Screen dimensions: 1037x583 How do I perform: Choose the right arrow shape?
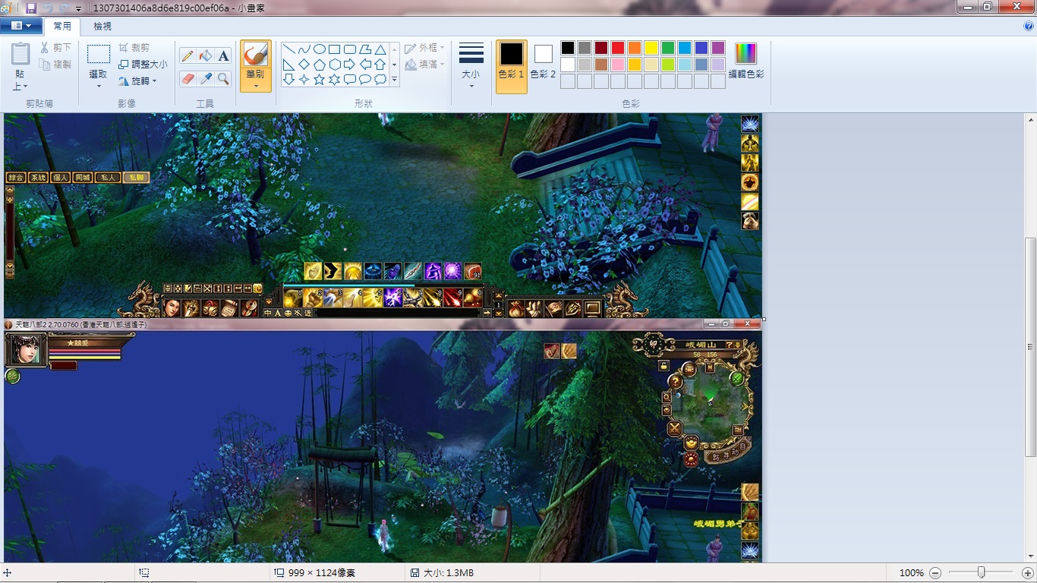point(350,65)
